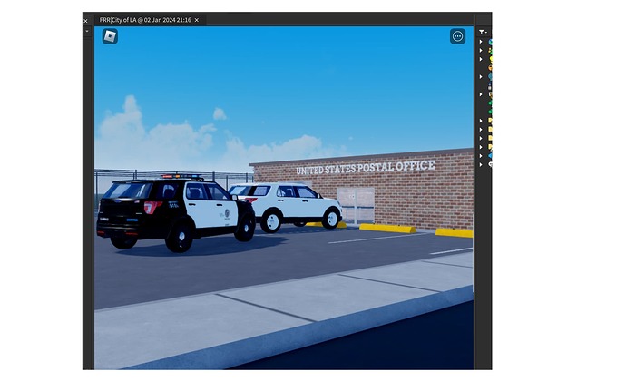Open the left panel's small dropdown arrow
This screenshot has height=391, width=626.
pos(87,31)
